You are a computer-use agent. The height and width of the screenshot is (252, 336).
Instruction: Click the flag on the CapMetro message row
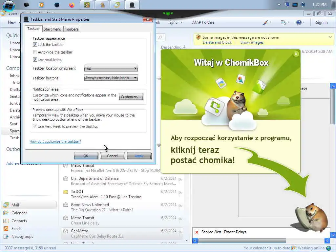tap(180, 232)
